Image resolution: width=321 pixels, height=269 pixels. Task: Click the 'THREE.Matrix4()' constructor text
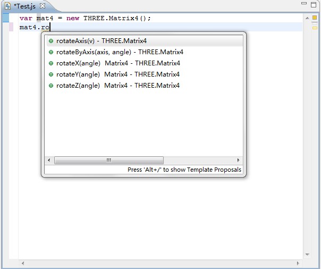(x=115, y=18)
